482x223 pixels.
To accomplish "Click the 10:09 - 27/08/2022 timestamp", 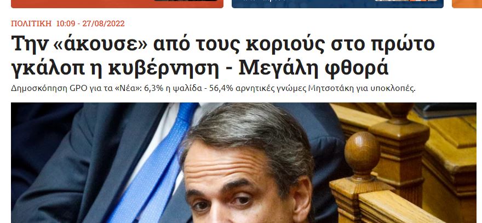I will pos(90,24).
